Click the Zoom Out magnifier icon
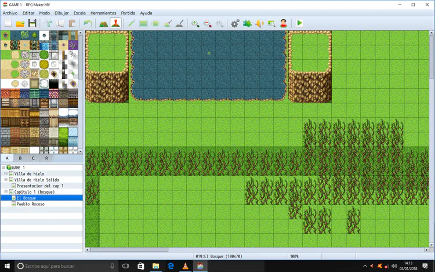The width and height of the screenshot is (435, 272). (x=208, y=23)
